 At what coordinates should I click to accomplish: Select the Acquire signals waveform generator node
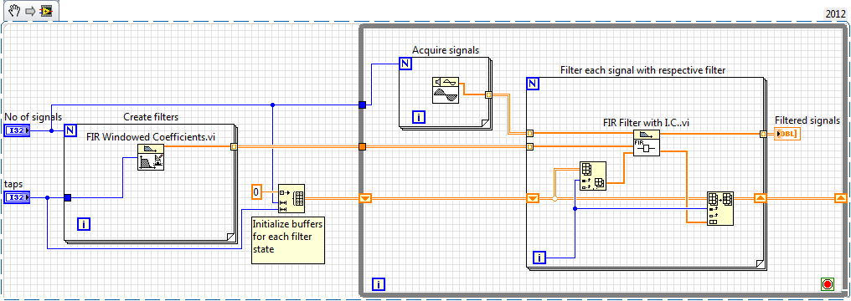tap(446, 89)
